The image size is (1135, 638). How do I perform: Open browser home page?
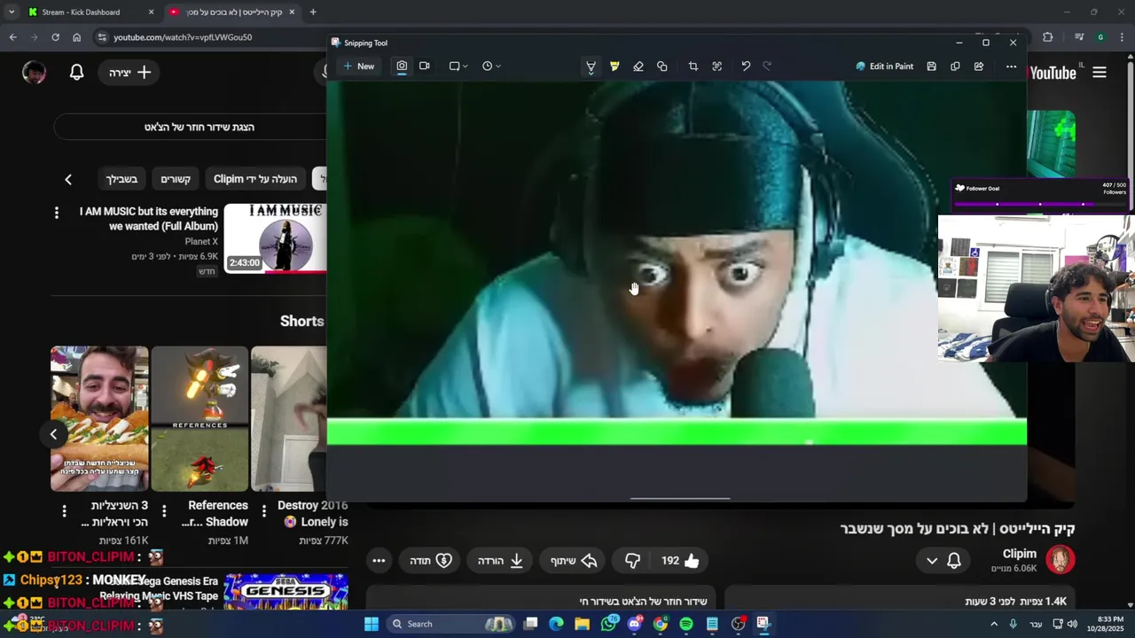76,37
